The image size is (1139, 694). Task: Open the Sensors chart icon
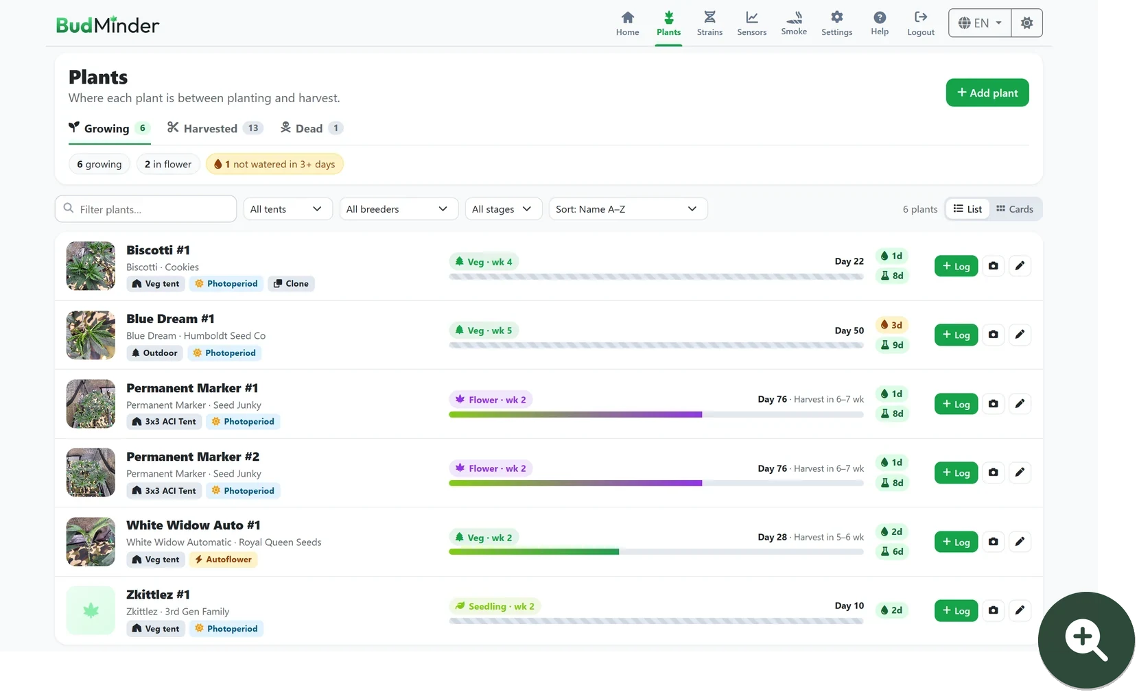click(751, 23)
